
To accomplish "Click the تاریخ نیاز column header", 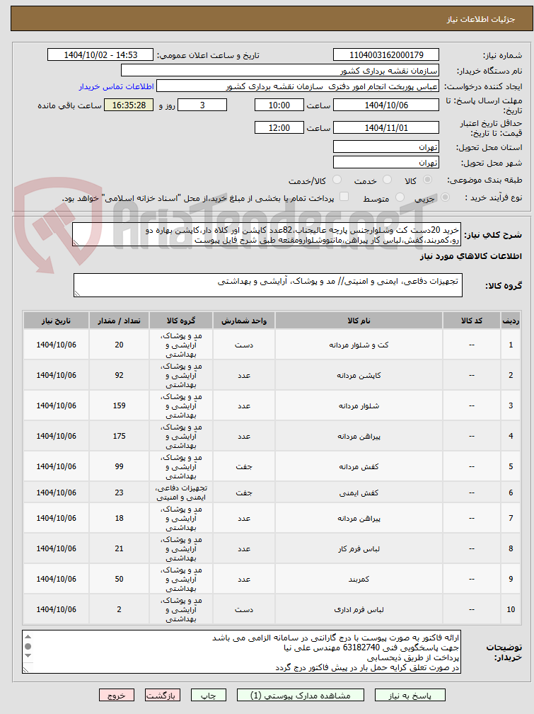I will pyautogui.click(x=57, y=321).
